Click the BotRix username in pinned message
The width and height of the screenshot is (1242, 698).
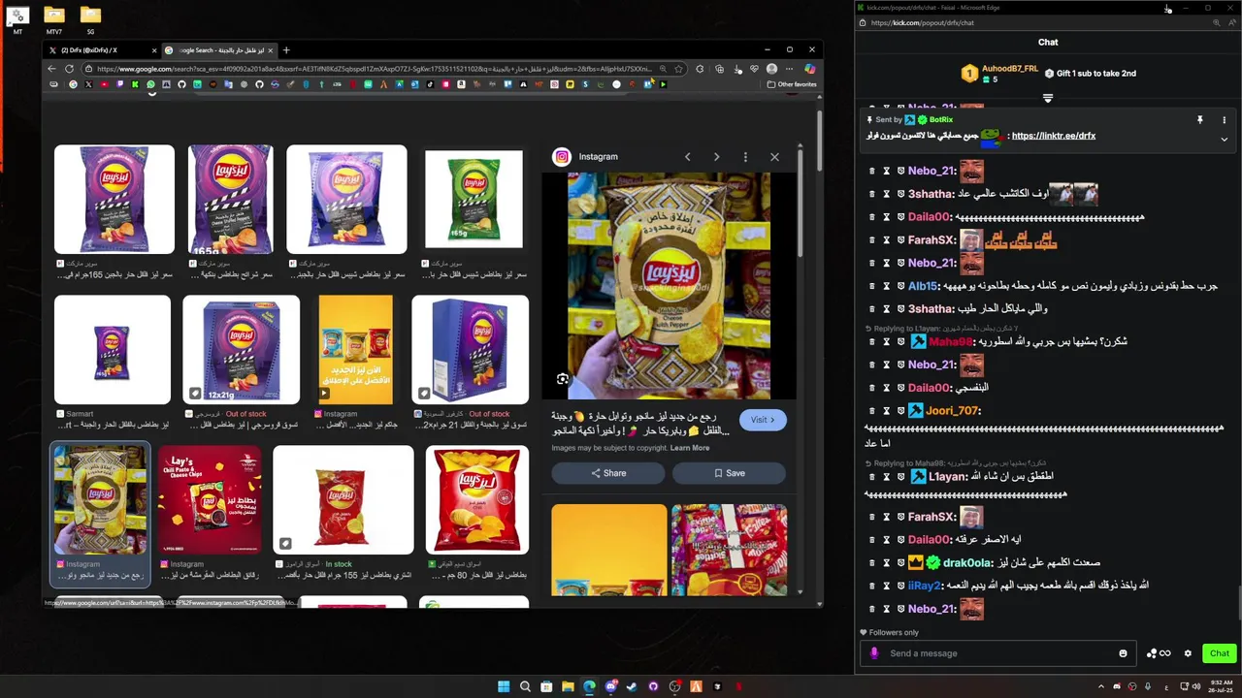939,120
